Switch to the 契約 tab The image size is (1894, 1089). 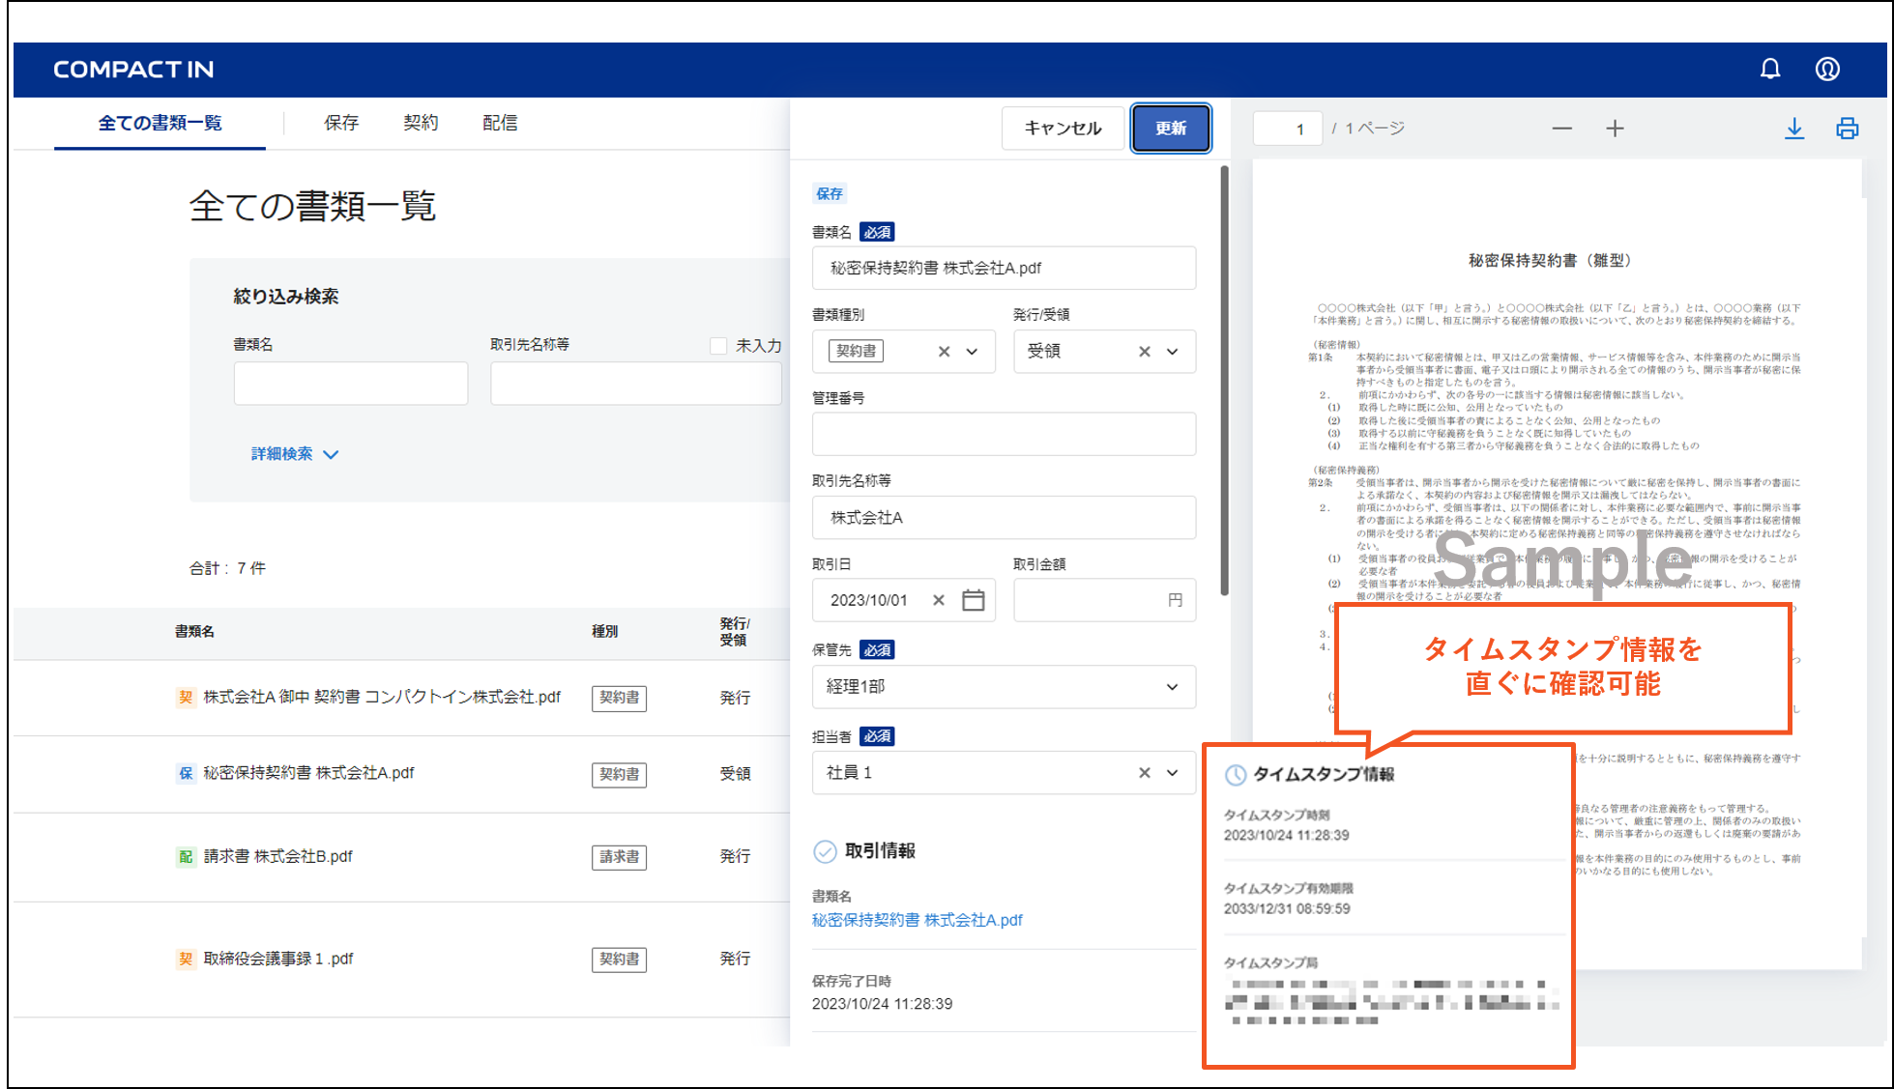pyautogui.click(x=421, y=123)
